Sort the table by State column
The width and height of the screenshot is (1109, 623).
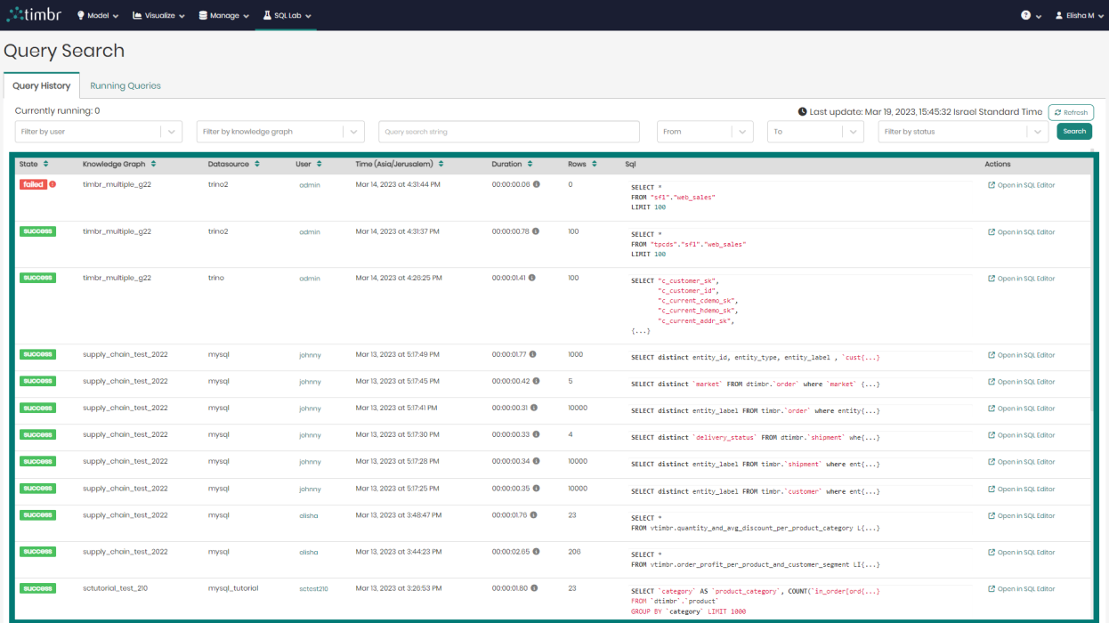pyautogui.click(x=46, y=164)
